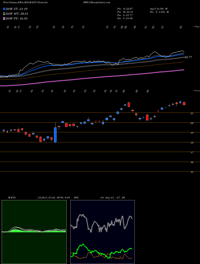Click the magenta DOW PT legend swatch
The width and height of the screenshot is (200, 264).
point(4,18)
